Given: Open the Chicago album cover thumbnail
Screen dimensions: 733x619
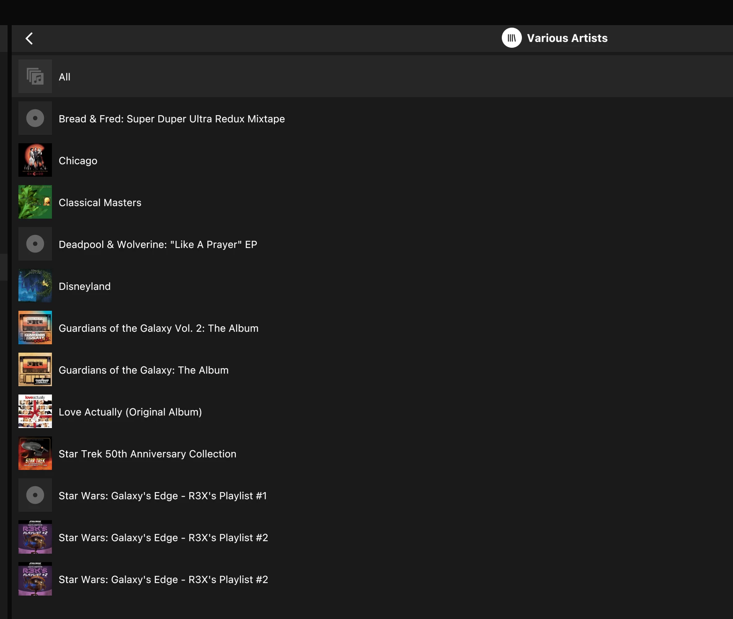Looking at the screenshot, I should click(x=35, y=160).
